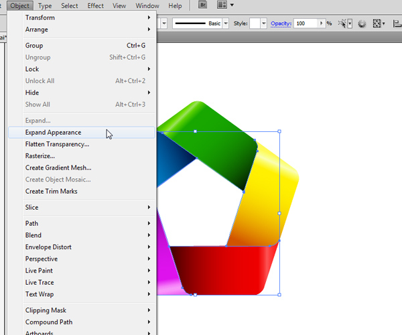402x335 pixels.
Task: Open the View menu
Action: [119, 5]
